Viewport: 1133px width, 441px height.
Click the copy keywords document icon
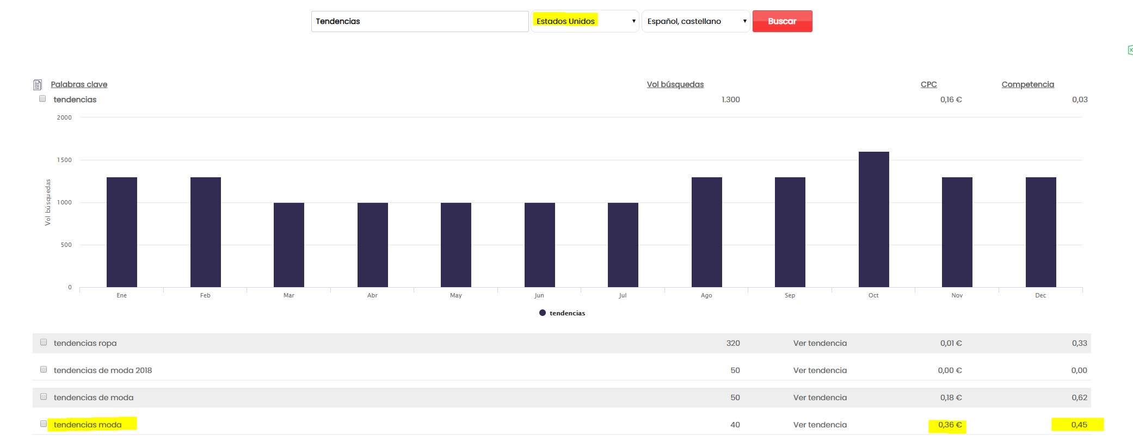38,85
